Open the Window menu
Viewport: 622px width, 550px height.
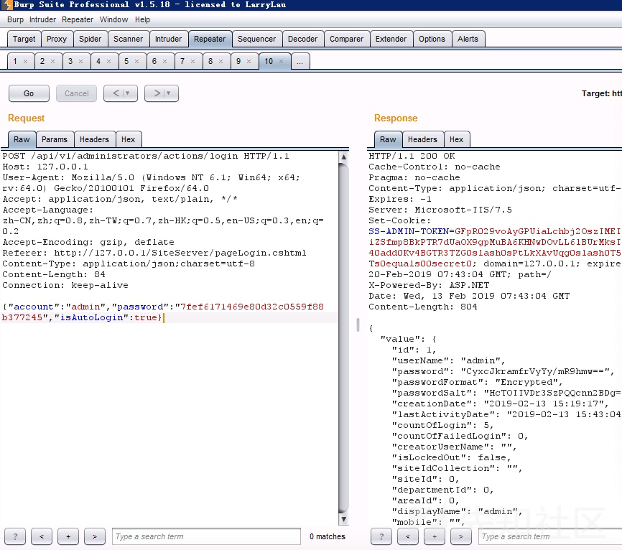tap(114, 19)
